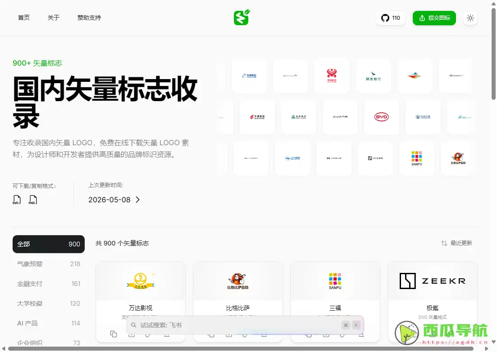Click the SANFU logo tile in top grid

pos(416,158)
